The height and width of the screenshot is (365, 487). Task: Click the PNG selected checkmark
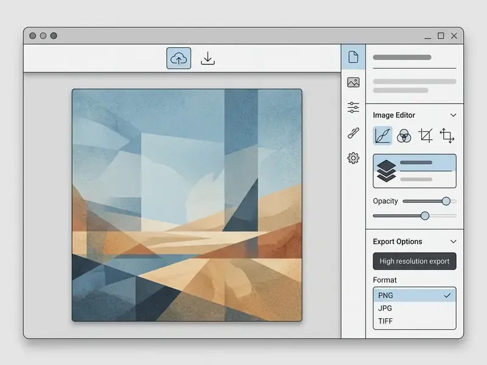(x=447, y=296)
